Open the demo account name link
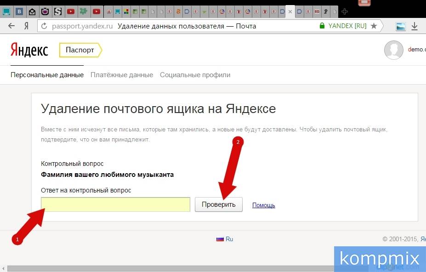This screenshot has height=272, width=426. coord(416,50)
